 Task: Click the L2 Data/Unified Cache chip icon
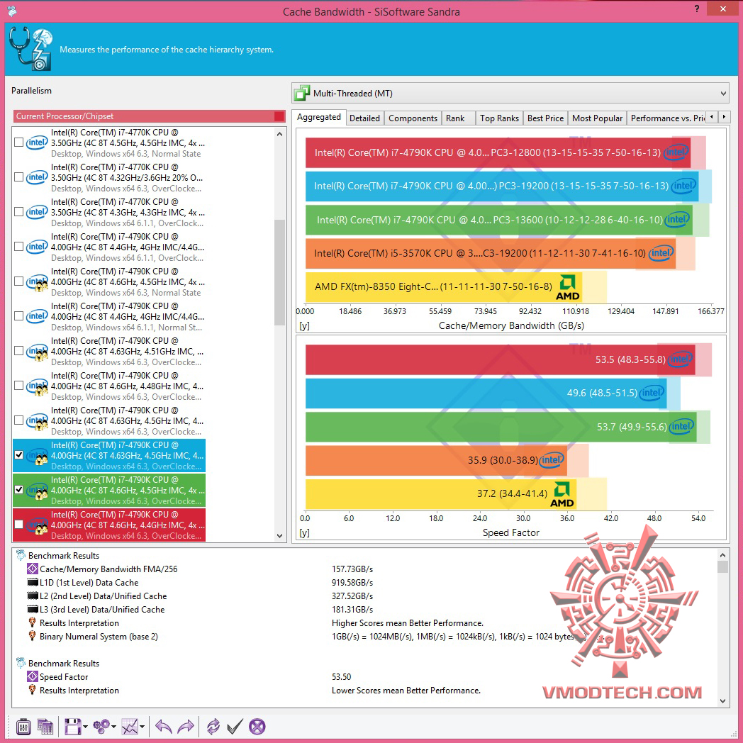click(x=32, y=596)
